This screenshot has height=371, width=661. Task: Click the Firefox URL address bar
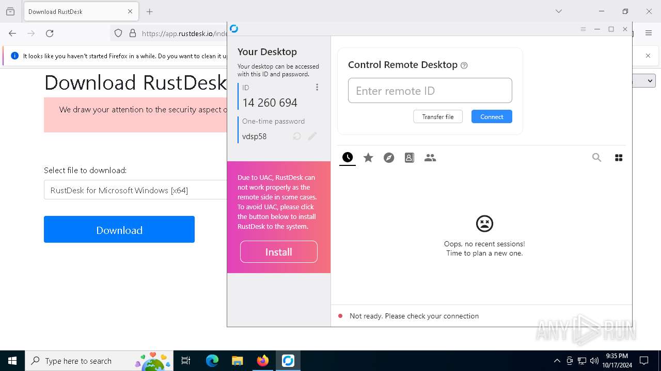[x=183, y=33]
